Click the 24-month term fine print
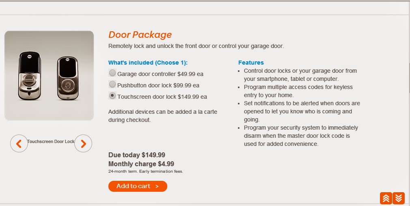The width and height of the screenshot is (410, 206). coord(146,171)
